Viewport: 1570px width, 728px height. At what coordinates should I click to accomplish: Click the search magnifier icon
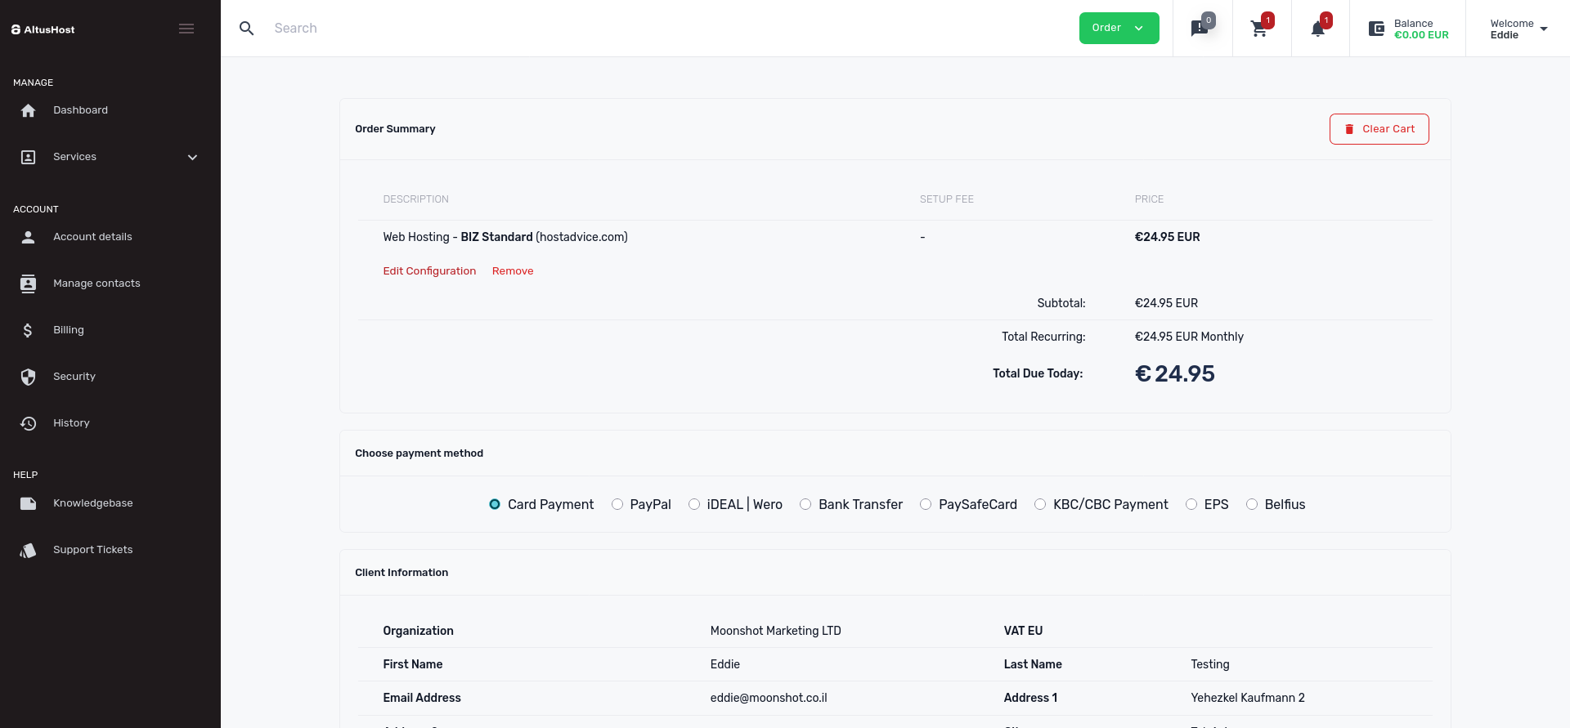click(246, 29)
